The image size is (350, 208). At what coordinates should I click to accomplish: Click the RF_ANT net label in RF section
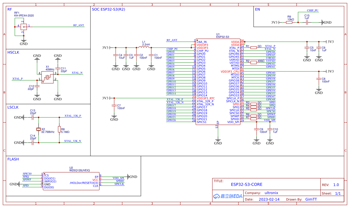pos(79,25)
